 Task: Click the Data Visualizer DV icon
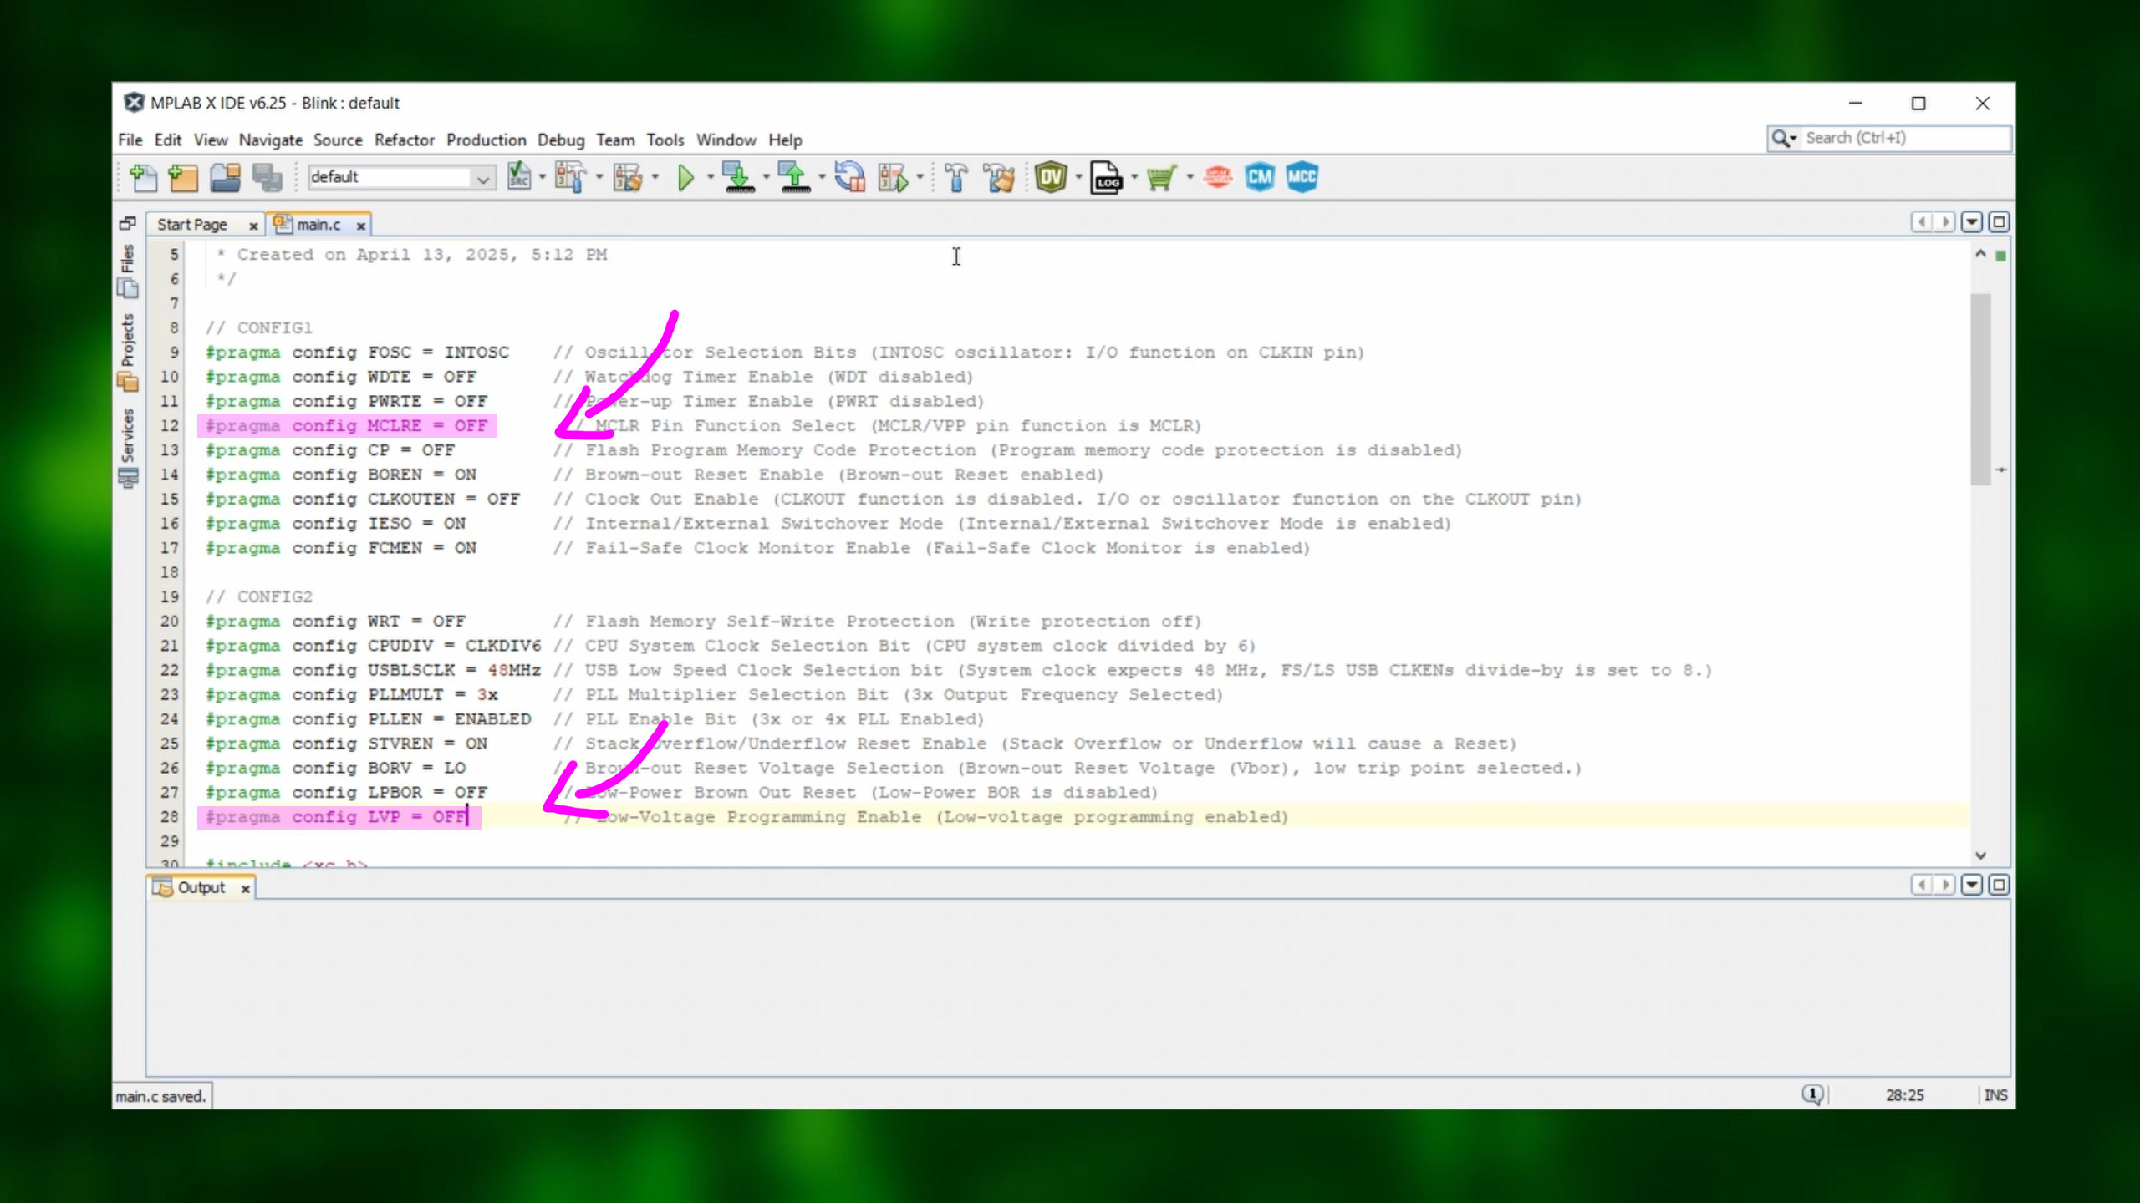pyautogui.click(x=1051, y=177)
